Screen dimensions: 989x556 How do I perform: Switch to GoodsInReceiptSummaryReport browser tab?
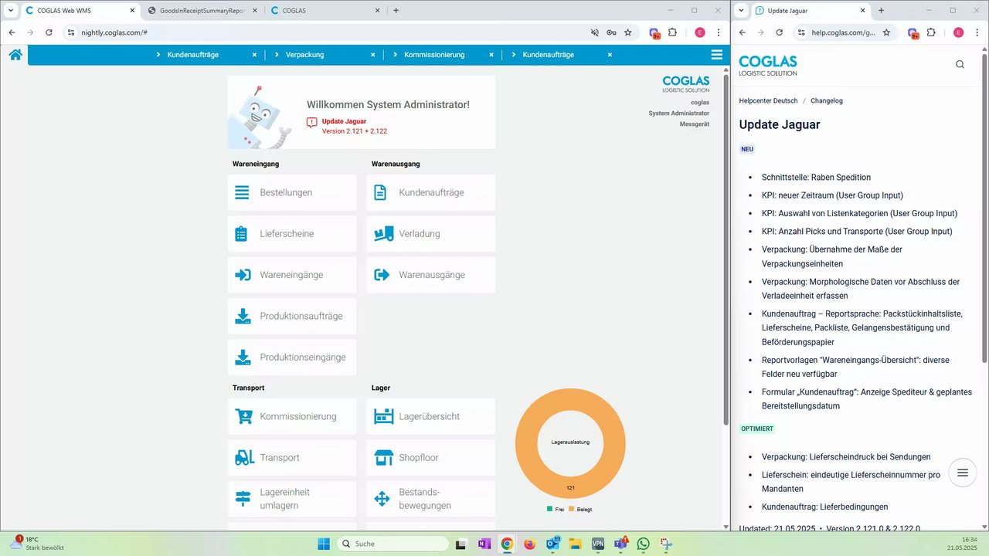(202, 10)
